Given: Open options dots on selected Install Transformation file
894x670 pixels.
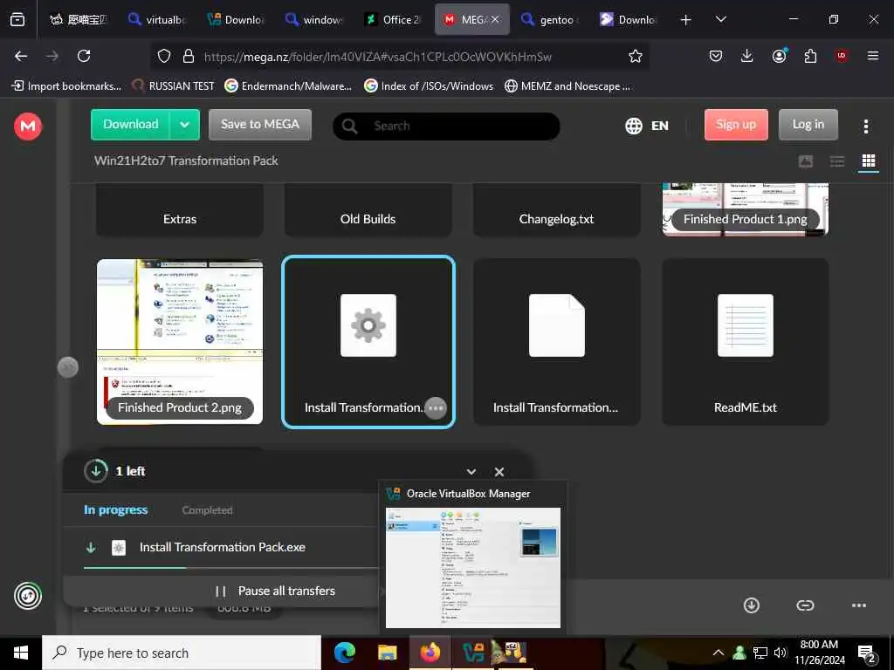Looking at the screenshot, I should click(436, 408).
